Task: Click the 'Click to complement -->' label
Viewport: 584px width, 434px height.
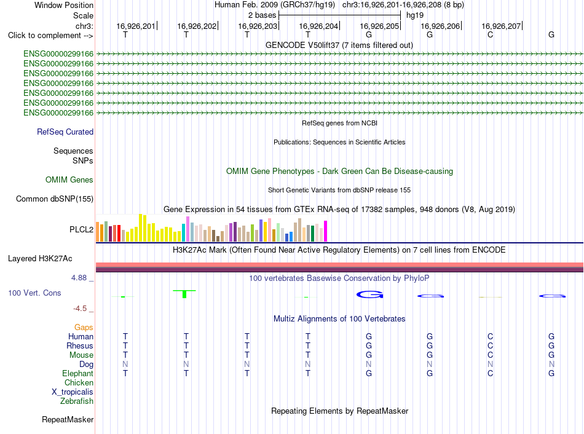Action: click(50, 36)
